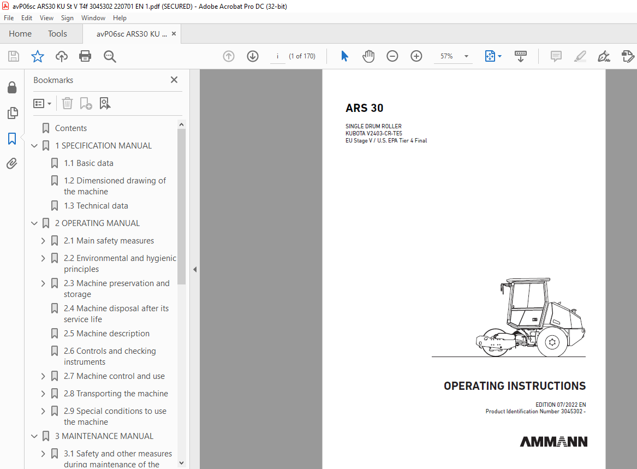Activate the Hand pan tool
Screen dimensions: 637x469
(368, 56)
